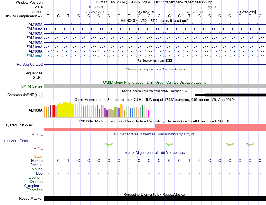
Task: Open 'Multiz Alignments of 100 Vertebrates' title
Action: [155, 153]
